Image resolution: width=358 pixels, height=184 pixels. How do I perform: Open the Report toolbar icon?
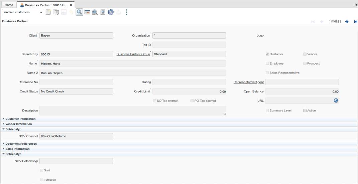coord(103,12)
